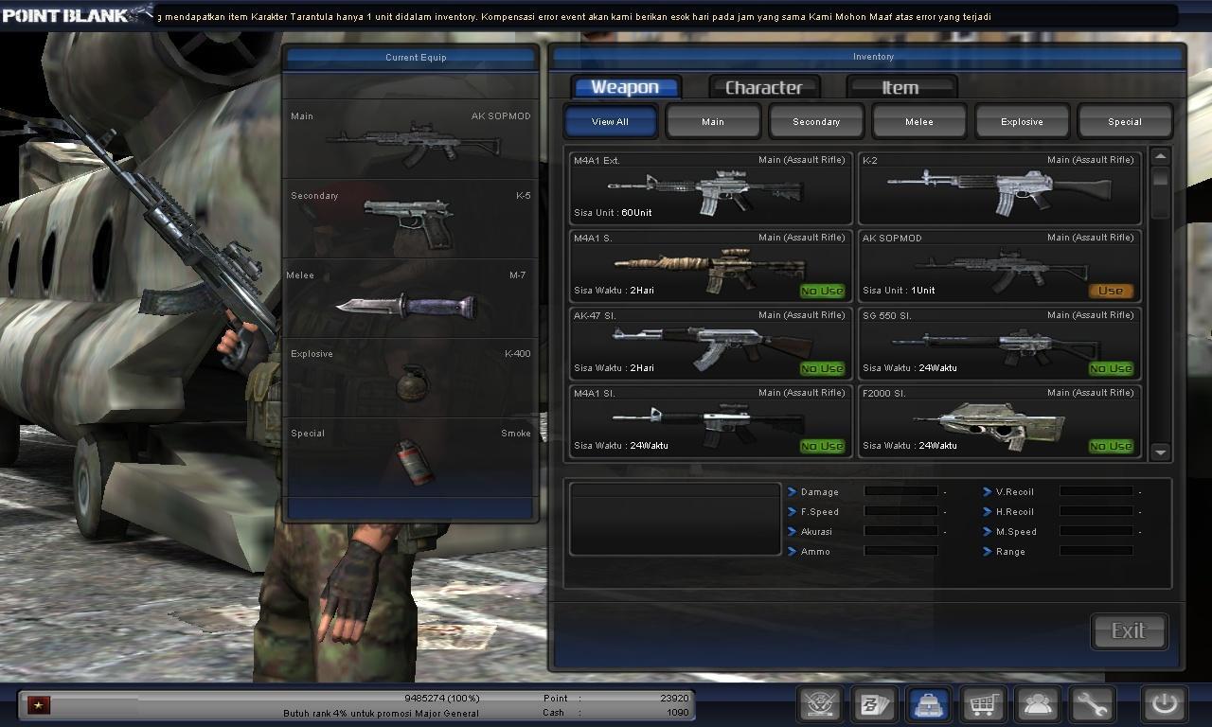Select the F2000 Sl. rifle card
This screenshot has height=727, width=1212.
point(1000,420)
